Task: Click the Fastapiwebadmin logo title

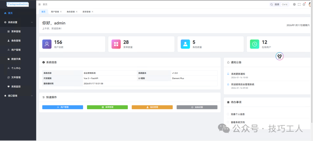Action: point(18,4)
